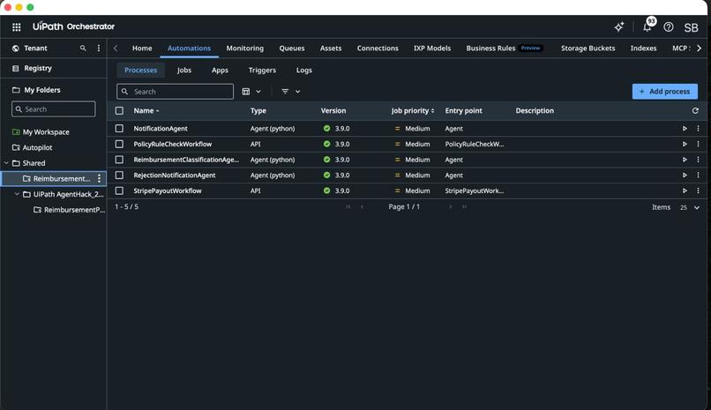The image size is (711, 410).
Task: Open the help question mark icon
Action: point(669,27)
